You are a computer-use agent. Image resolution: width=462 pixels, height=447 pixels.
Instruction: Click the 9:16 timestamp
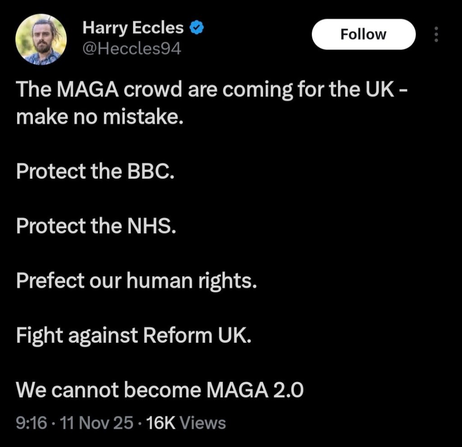[31, 423]
